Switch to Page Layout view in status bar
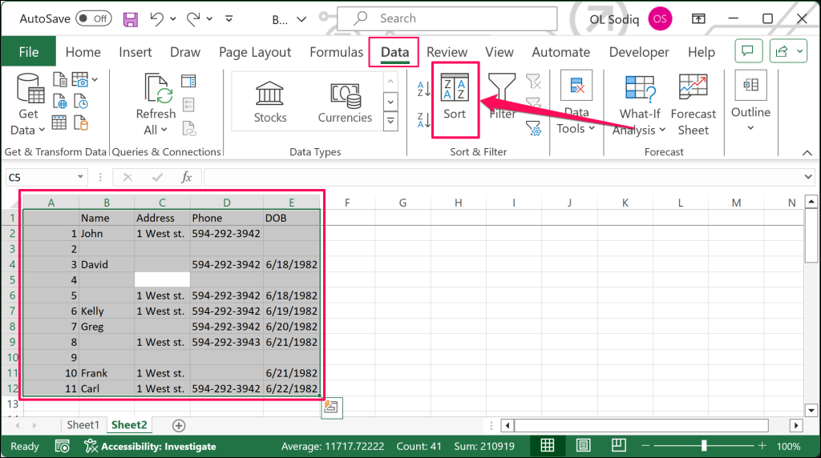The width and height of the screenshot is (821, 458). [x=584, y=446]
